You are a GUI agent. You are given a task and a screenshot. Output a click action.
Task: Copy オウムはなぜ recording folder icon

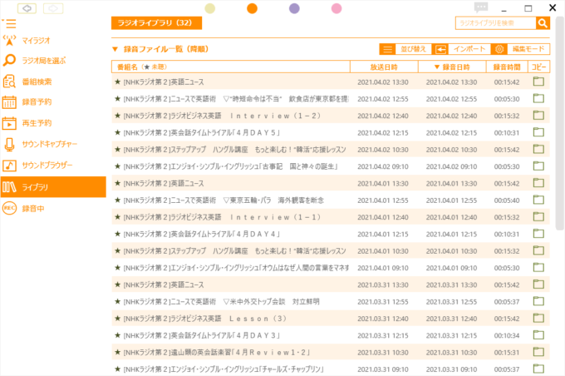(538, 267)
